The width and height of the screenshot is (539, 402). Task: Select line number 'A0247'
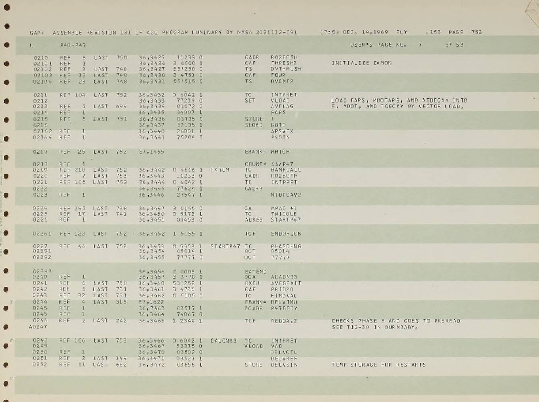tap(38, 327)
